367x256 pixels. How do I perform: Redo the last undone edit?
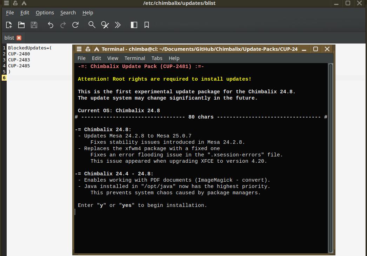[63, 25]
